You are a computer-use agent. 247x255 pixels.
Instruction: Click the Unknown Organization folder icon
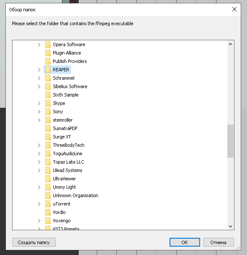pyautogui.click(x=48, y=195)
